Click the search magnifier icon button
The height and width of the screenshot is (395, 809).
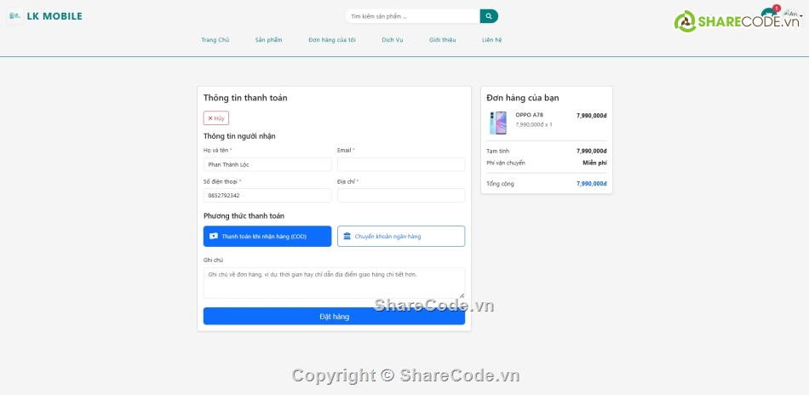(489, 16)
